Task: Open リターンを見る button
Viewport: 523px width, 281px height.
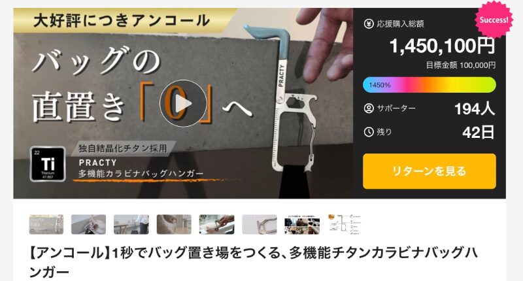Action: [x=430, y=171]
